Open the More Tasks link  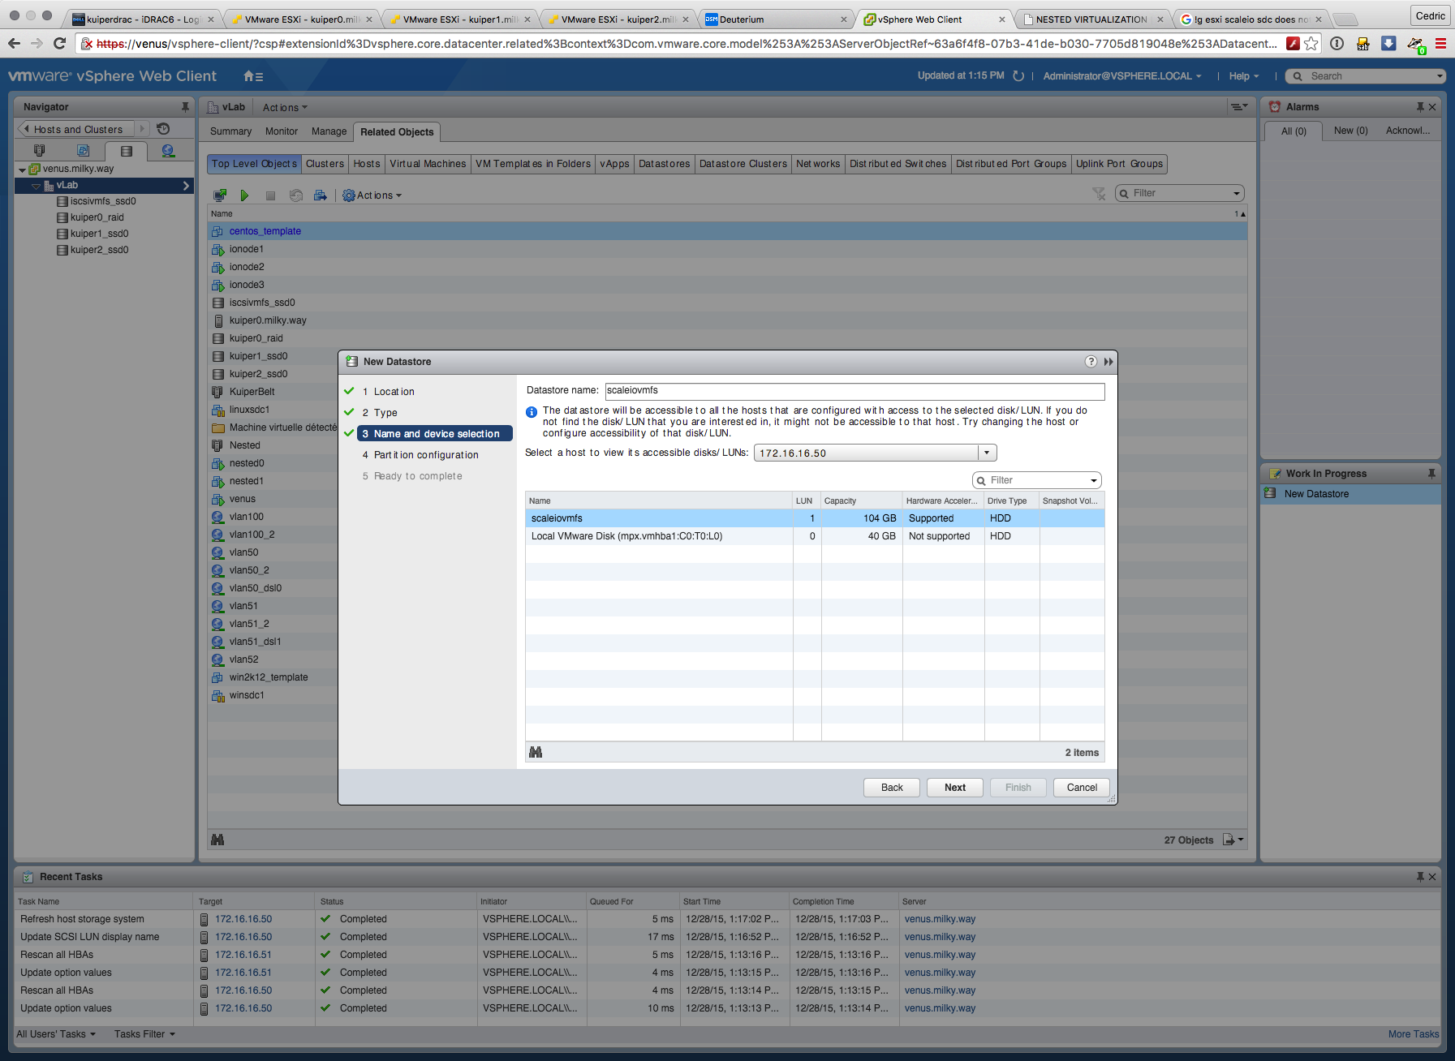1413,1034
